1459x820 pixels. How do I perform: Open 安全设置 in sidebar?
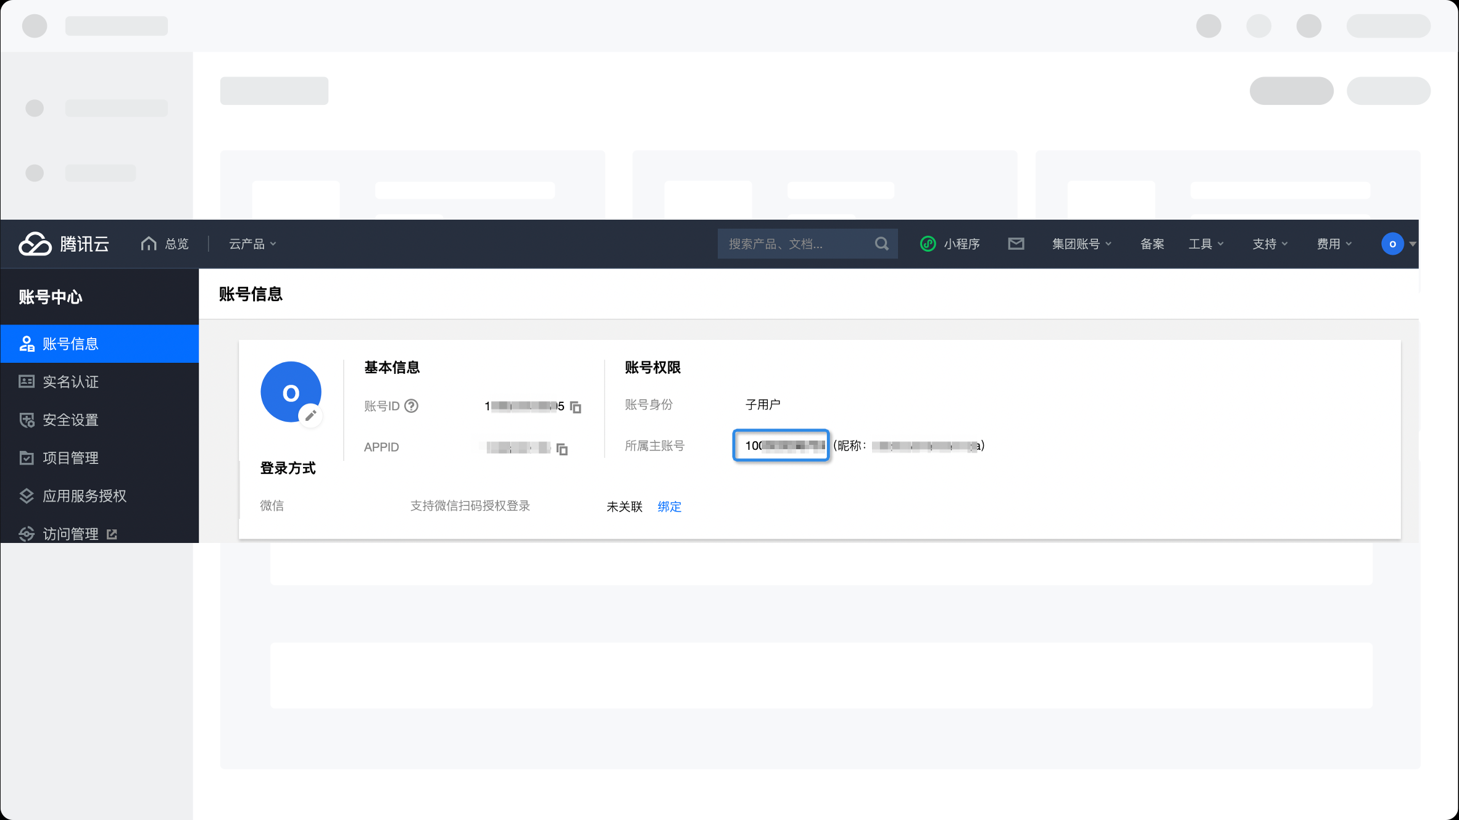[99, 420]
